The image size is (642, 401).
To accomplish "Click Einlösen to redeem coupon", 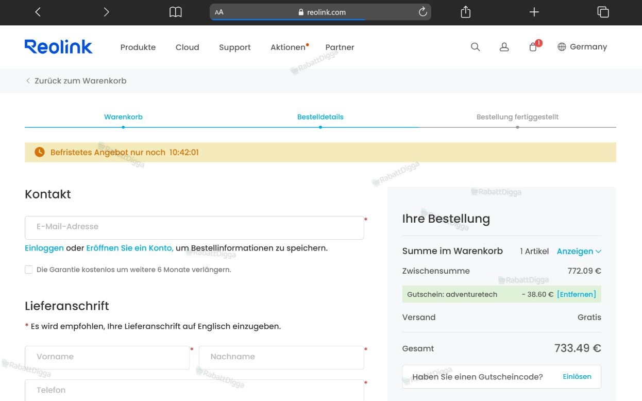I will tap(577, 377).
